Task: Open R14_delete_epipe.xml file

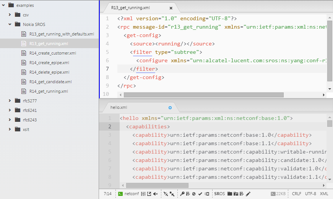Action: (49, 72)
